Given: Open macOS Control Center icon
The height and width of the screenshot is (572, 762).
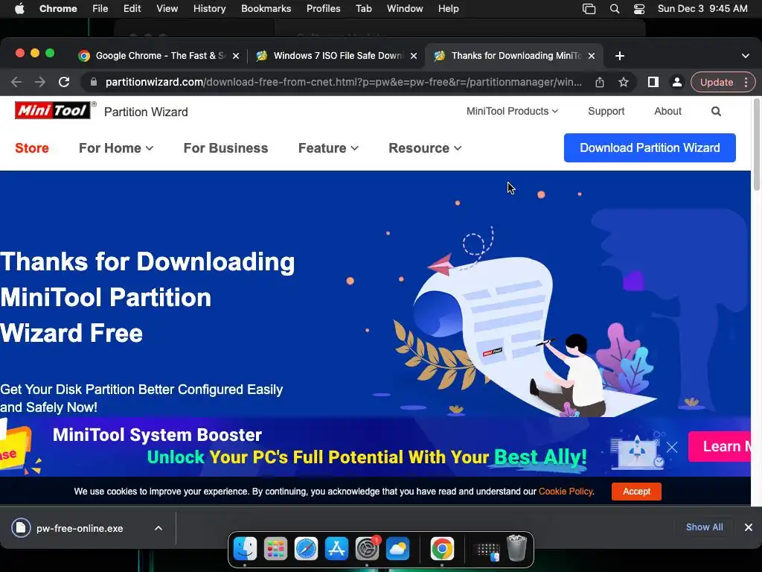Looking at the screenshot, I should pyautogui.click(x=639, y=9).
